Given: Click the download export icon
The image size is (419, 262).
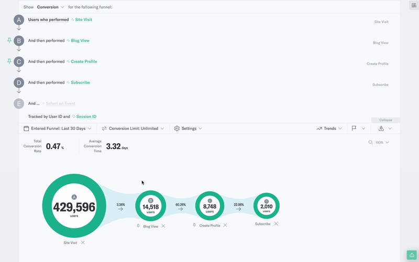Looking at the screenshot, I should (381, 128).
